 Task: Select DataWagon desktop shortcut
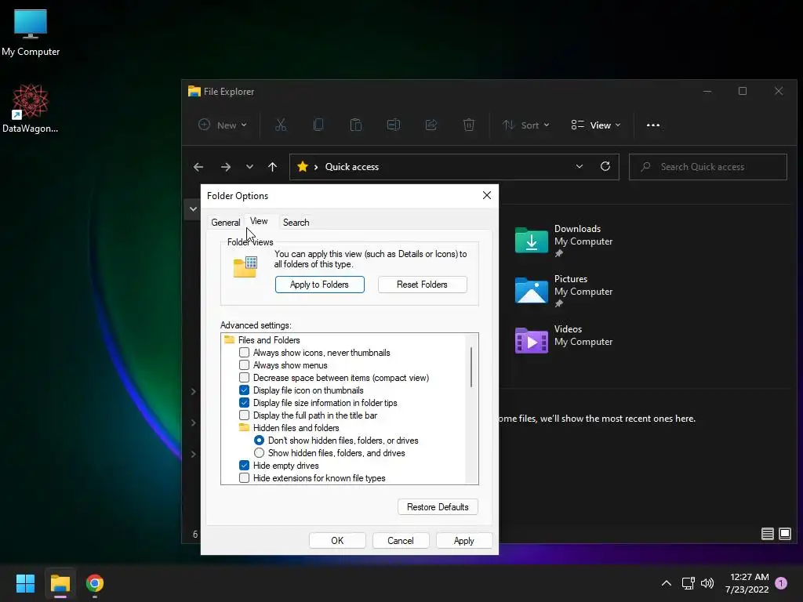31,109
